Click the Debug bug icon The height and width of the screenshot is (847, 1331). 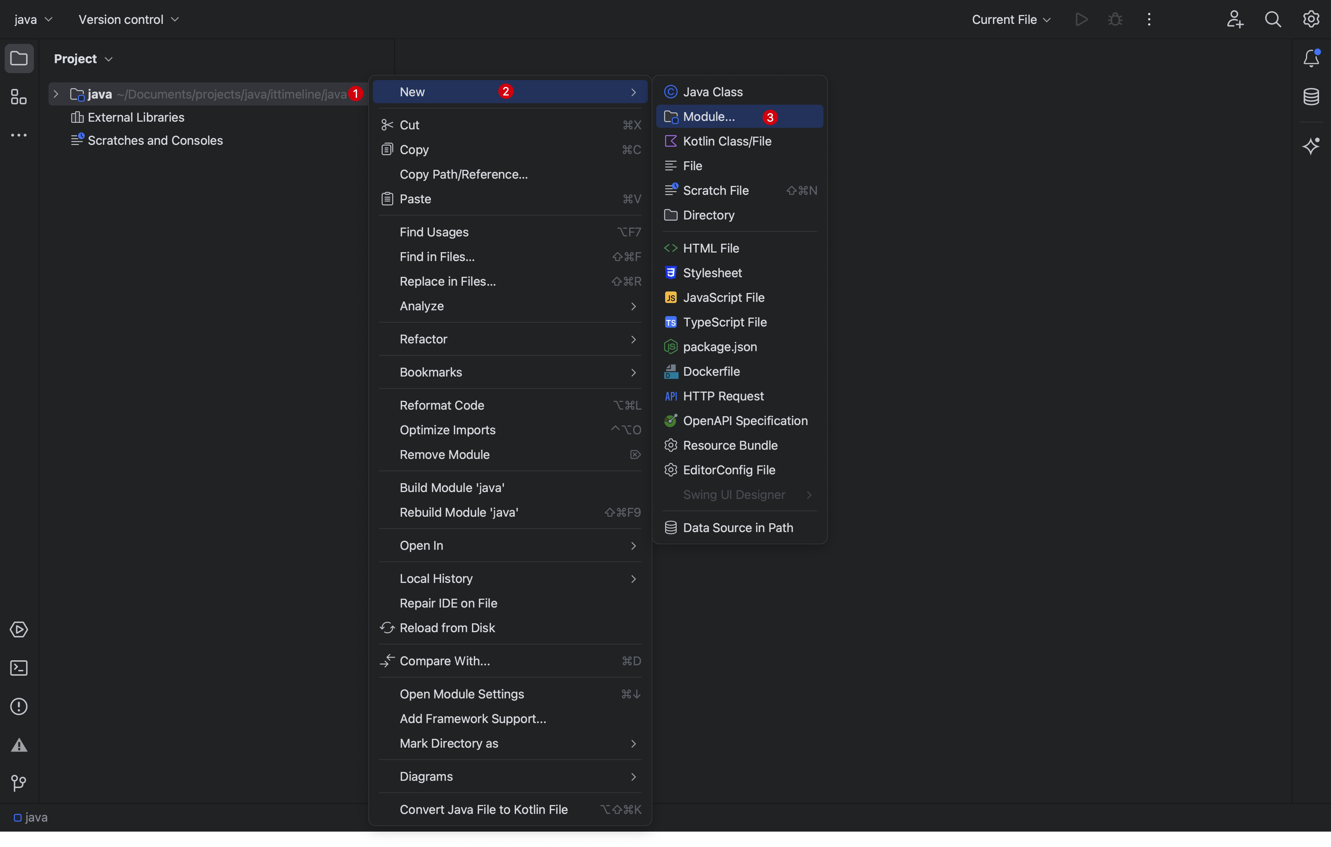point(1115,19)
